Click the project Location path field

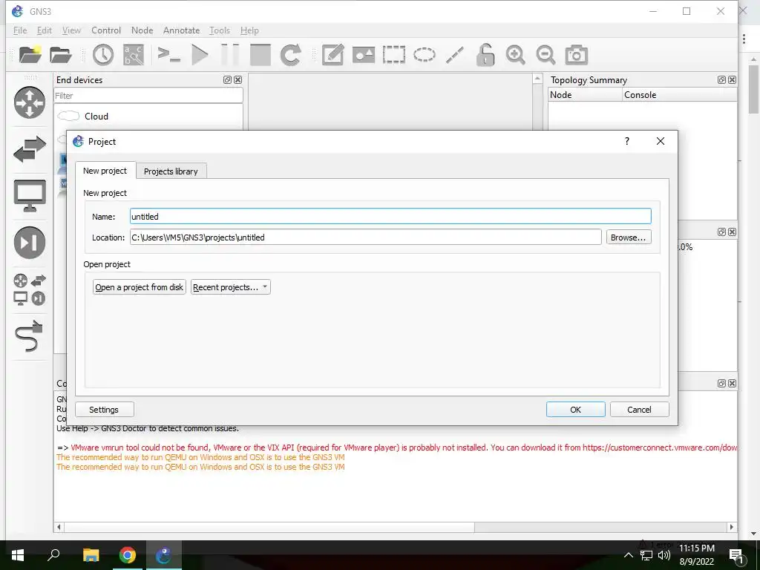[x=366, y=237]
